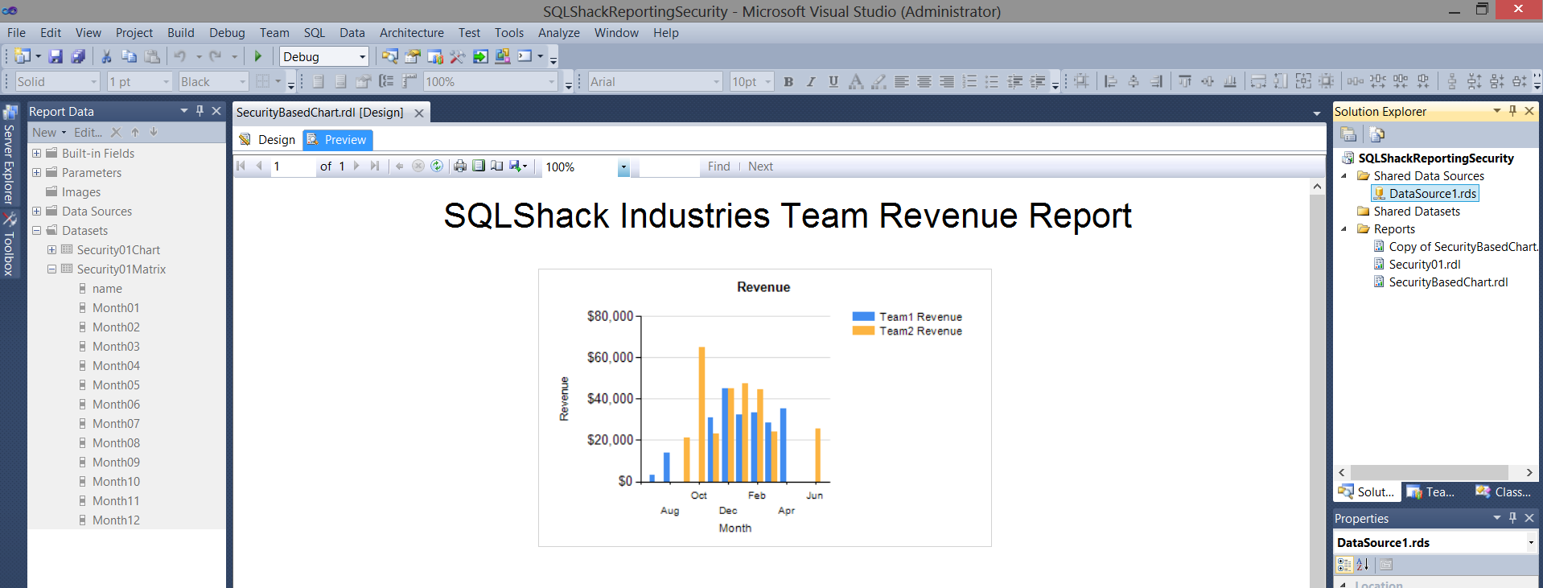Jump to the last report page

pyautogui.click(x=375, y=166)
